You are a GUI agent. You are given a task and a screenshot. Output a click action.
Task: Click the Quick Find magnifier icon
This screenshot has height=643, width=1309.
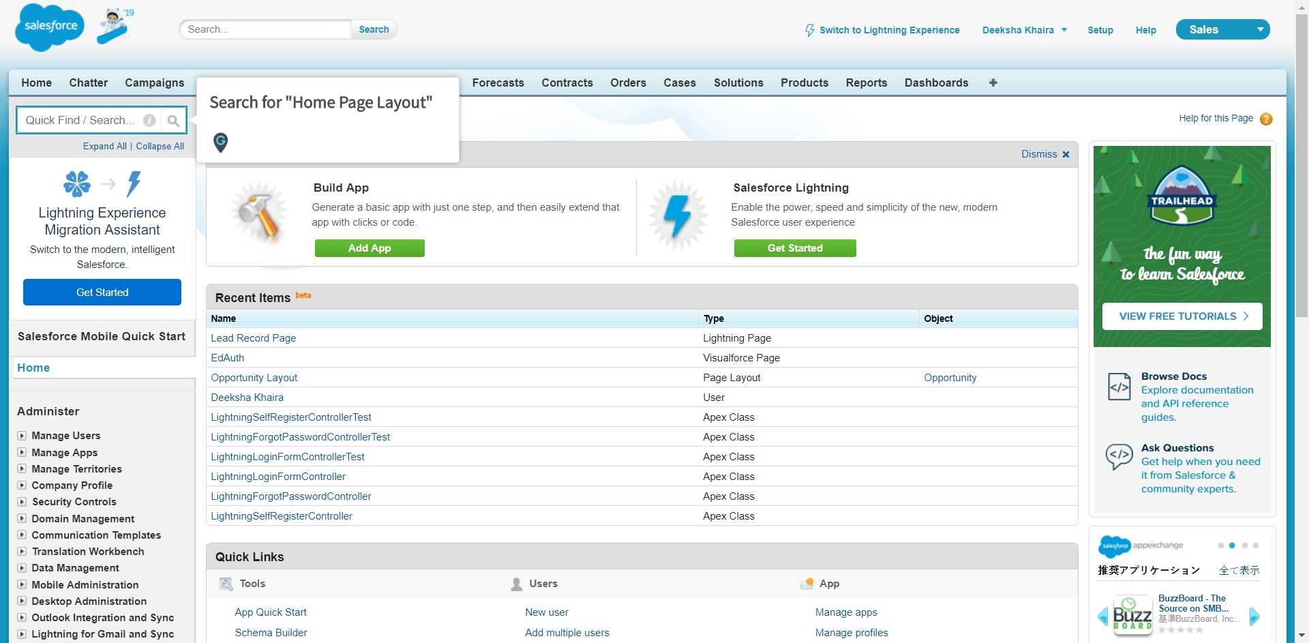pos(174,121)
